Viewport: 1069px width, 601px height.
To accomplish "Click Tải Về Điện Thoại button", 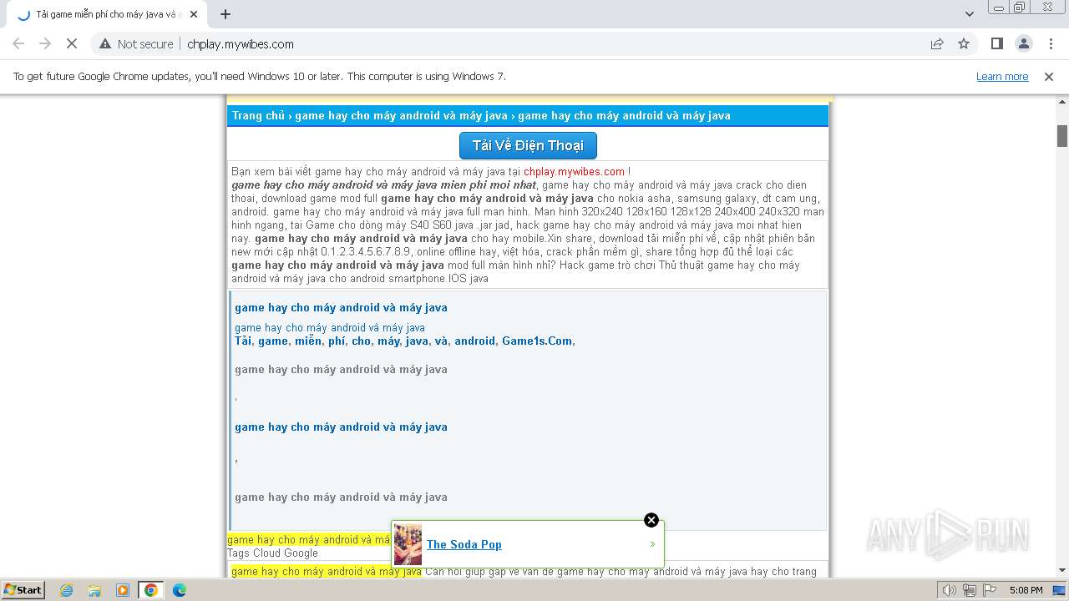I will (528, 145).
